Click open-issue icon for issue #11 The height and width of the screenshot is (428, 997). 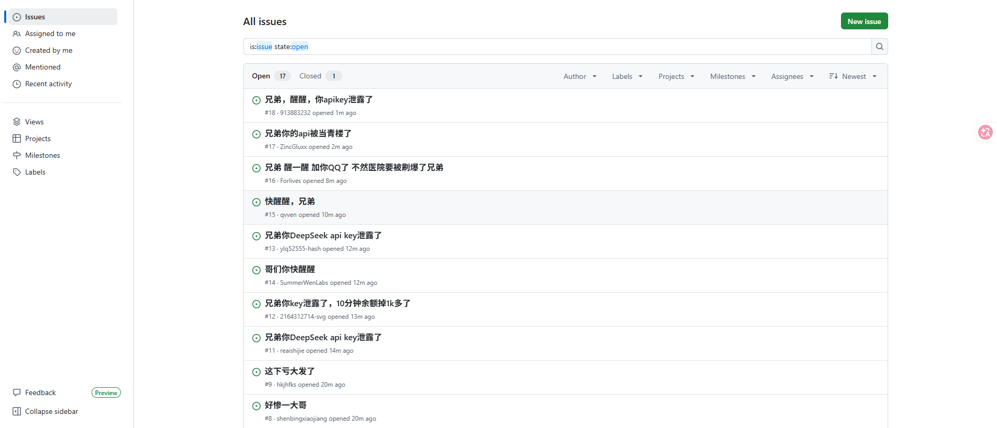click(x=256, y=338)
